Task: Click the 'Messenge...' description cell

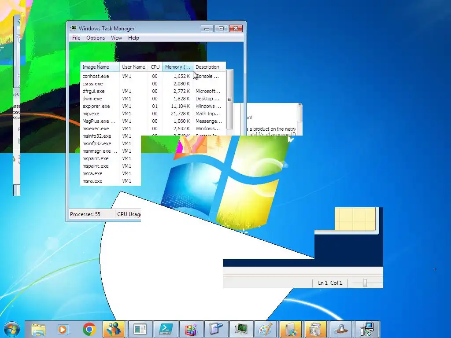Action: point(209,121)
